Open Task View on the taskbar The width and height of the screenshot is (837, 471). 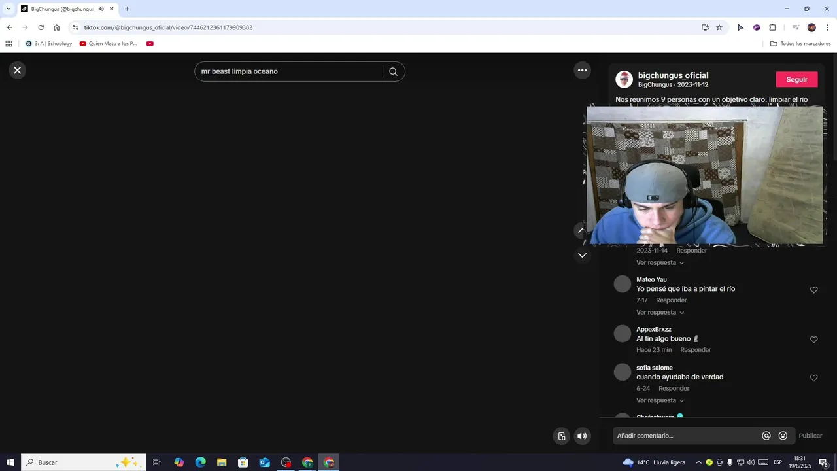point(157,462)
